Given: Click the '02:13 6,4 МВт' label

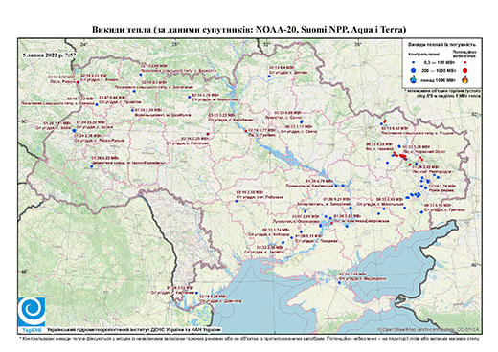Looking at the screenshot, I should (x=282, y=68).
